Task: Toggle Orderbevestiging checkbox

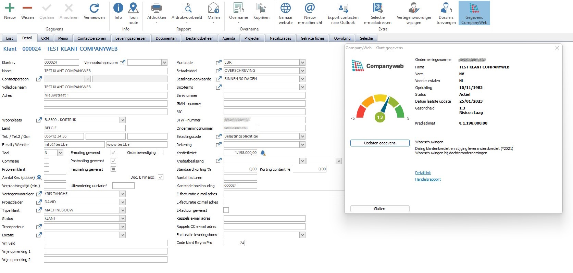Action: (x=161, y=153)
